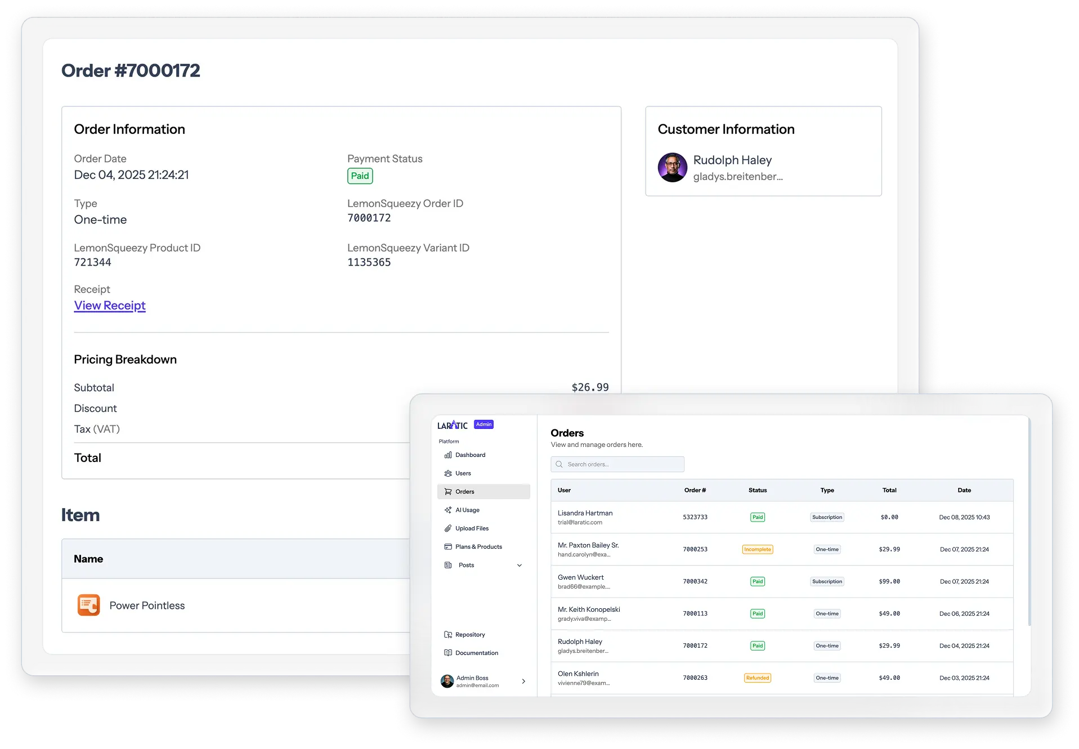The image size is (1079, 749).
Task: Open the Admin Boss account menu arrow
Action: [523, 681]
